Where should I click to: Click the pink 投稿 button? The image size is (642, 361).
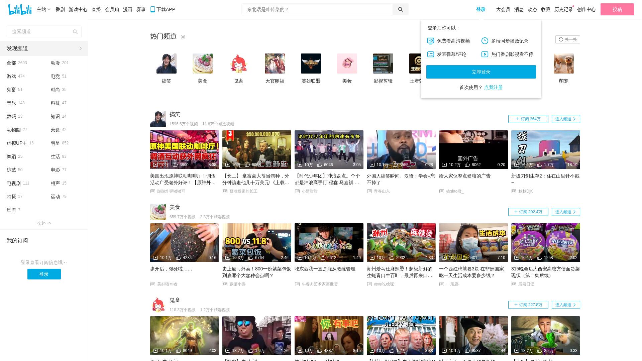click(617, 9)
